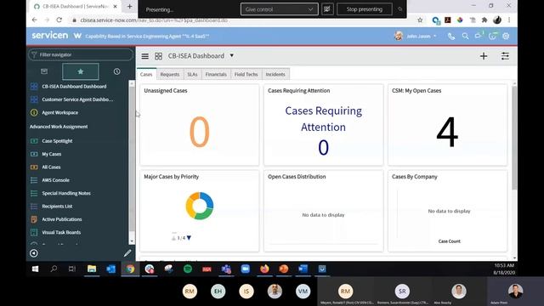
Task: Open the help icon in header
Action: (492, 36)
